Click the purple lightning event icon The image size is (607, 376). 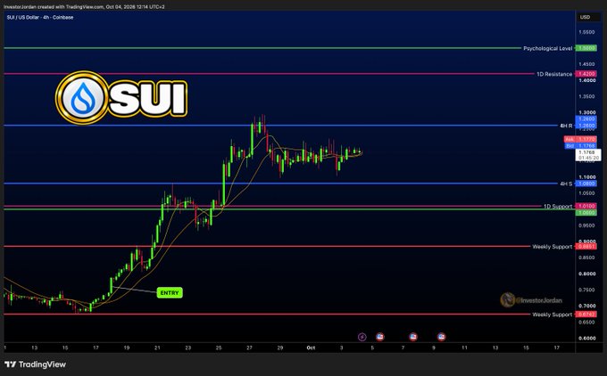[362, 337]
